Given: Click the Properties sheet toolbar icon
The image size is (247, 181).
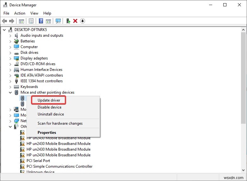Looking at the screenshot, I should pyautogui.click(x=31, y=21).
